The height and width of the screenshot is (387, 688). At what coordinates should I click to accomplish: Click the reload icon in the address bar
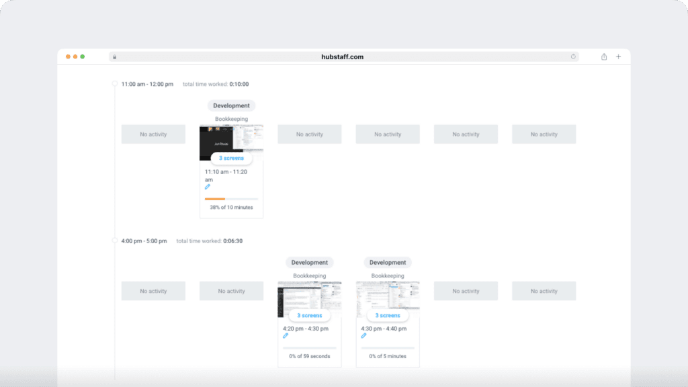point(573,56)
